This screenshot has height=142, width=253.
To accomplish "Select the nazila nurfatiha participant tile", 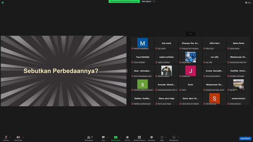I will click(166, 57).
